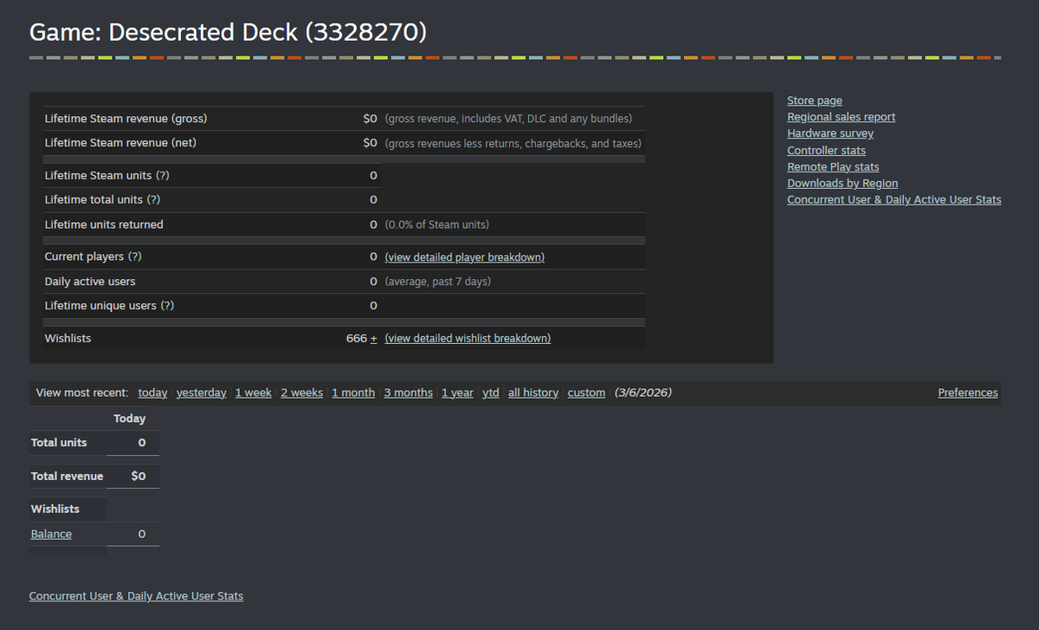The height and width of the screenshot is (630, 1039).
Task: Open Preferences link
Action: [968, 393]
